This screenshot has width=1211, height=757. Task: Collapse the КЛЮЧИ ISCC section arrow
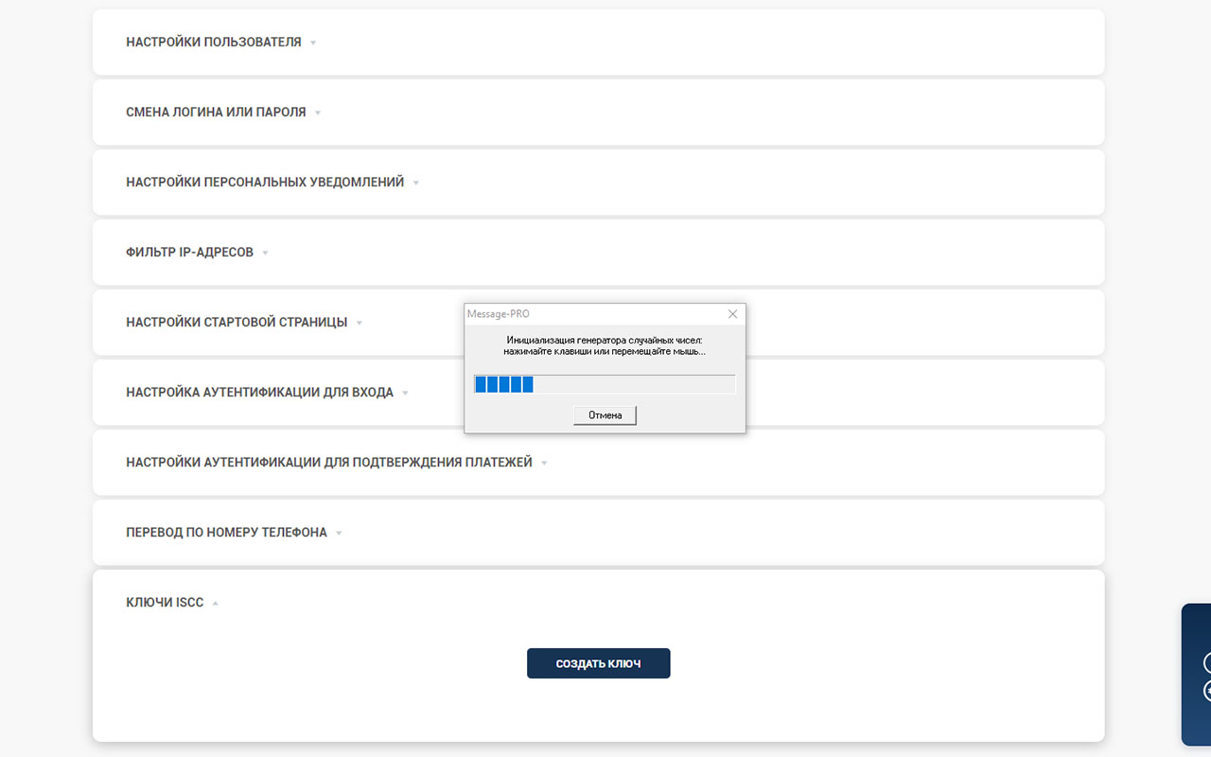[x=216, y=603]
